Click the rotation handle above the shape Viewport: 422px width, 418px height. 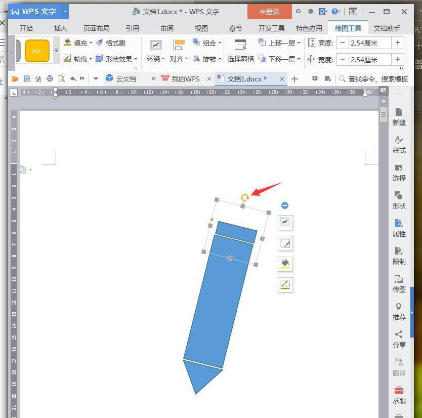pos(245,198)
